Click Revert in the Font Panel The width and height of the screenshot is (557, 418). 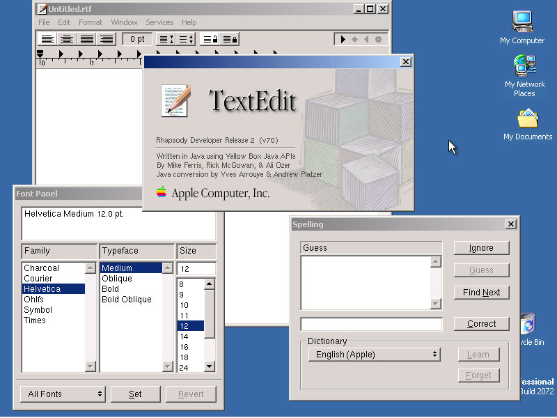(191, 394)
